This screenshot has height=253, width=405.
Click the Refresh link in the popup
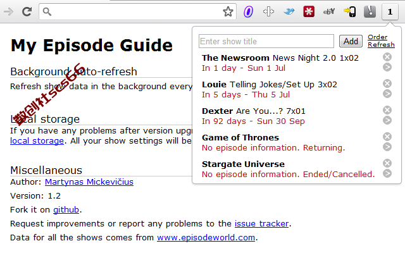[381, 45]
